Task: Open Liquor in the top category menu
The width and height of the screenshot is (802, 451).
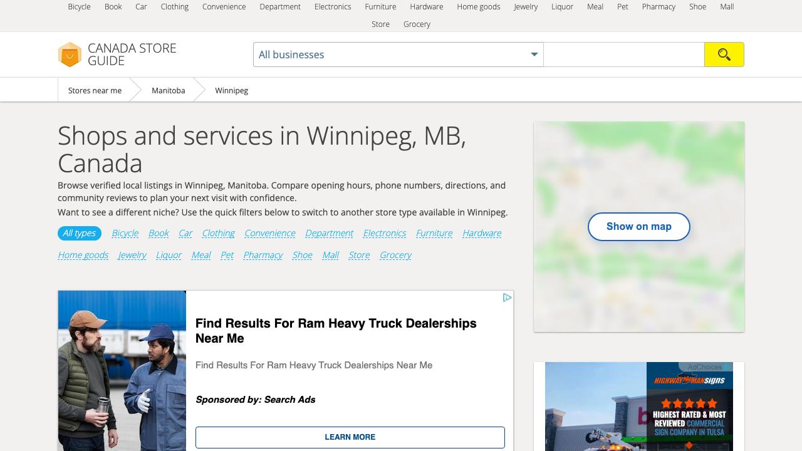Action: coord(562,7)
